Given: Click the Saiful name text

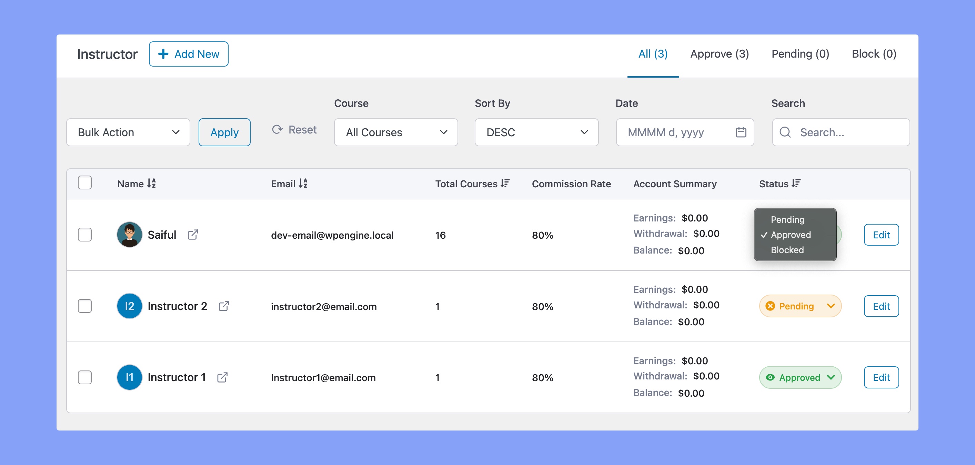Looking at the screenshot, I should point(162,235).
